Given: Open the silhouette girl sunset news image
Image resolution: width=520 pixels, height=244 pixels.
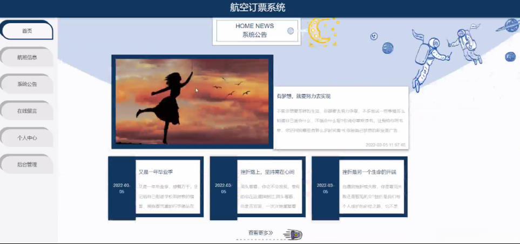Looking at the screenshot, I should (x=192, y=101).
